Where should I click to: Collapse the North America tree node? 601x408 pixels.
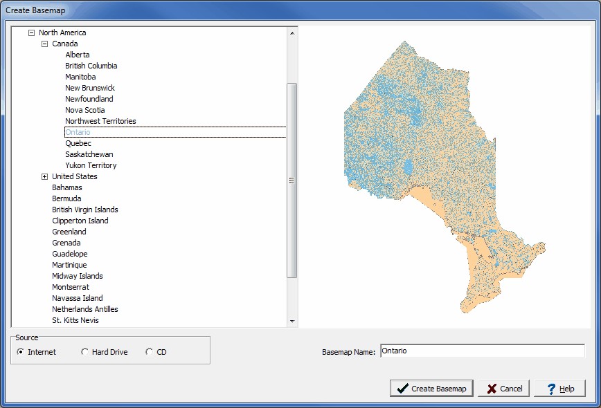[31, 33]
